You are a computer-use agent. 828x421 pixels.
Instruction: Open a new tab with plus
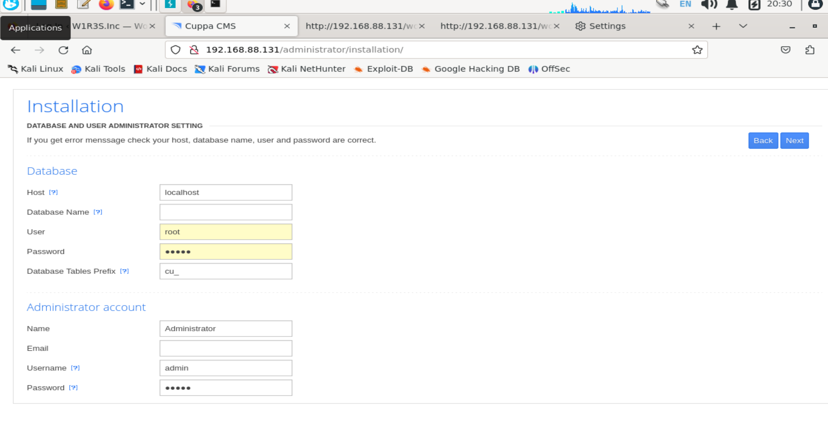point(716,26)
